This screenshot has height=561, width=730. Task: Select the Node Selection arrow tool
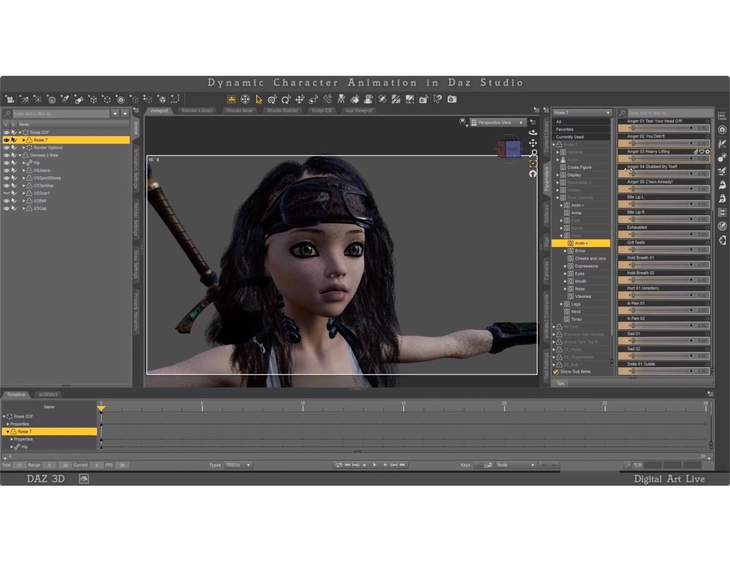point(259,99)
